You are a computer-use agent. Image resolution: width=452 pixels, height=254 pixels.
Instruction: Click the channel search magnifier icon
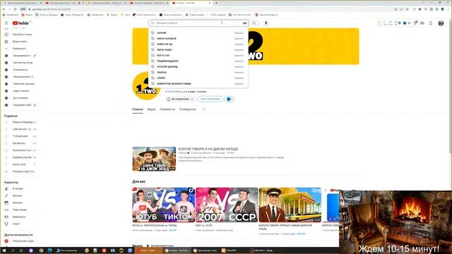[203, 109]
